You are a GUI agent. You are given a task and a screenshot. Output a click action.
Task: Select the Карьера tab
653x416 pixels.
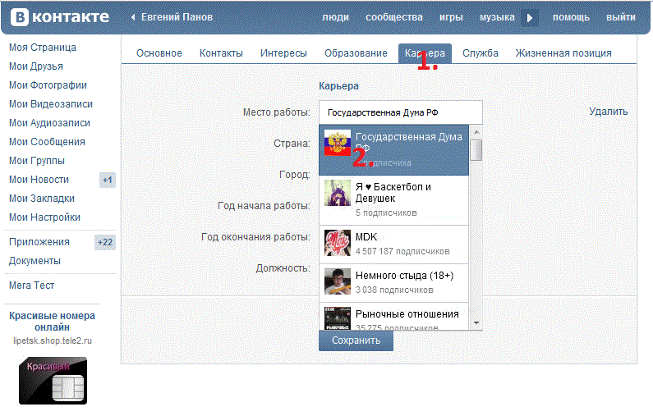tap(425, 53)
